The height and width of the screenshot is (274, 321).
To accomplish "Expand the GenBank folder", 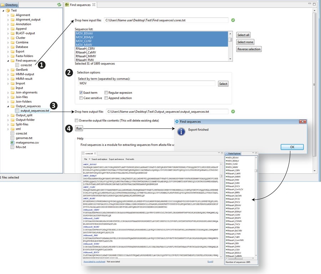I will [x=8, y=70].
